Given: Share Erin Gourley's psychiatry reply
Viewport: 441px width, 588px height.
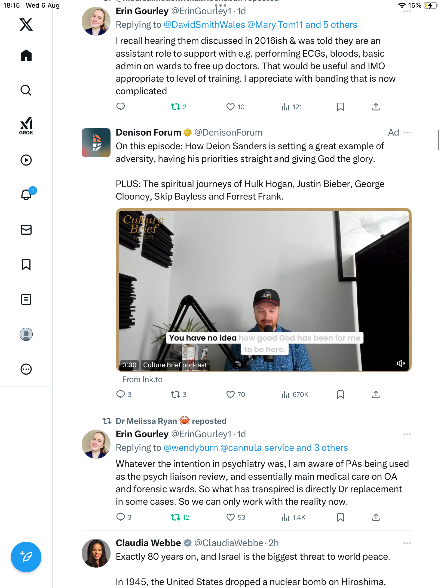Looking at the screenshot, I should 376,517.
